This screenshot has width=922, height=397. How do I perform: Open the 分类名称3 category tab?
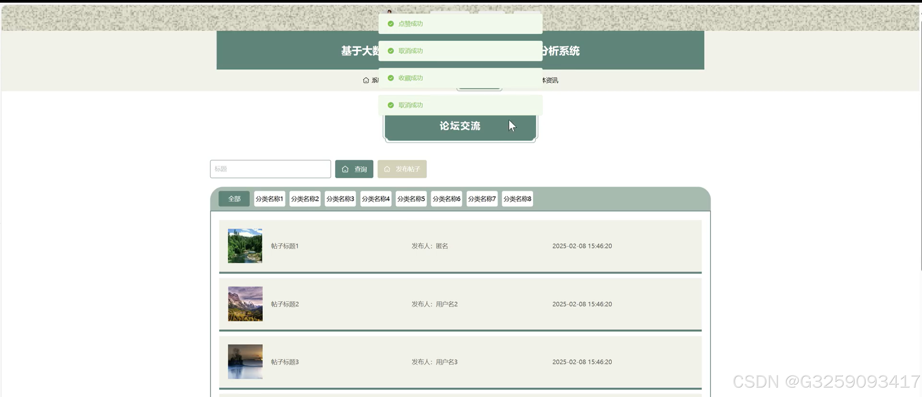pyautogui.click(x=340, y=199)
